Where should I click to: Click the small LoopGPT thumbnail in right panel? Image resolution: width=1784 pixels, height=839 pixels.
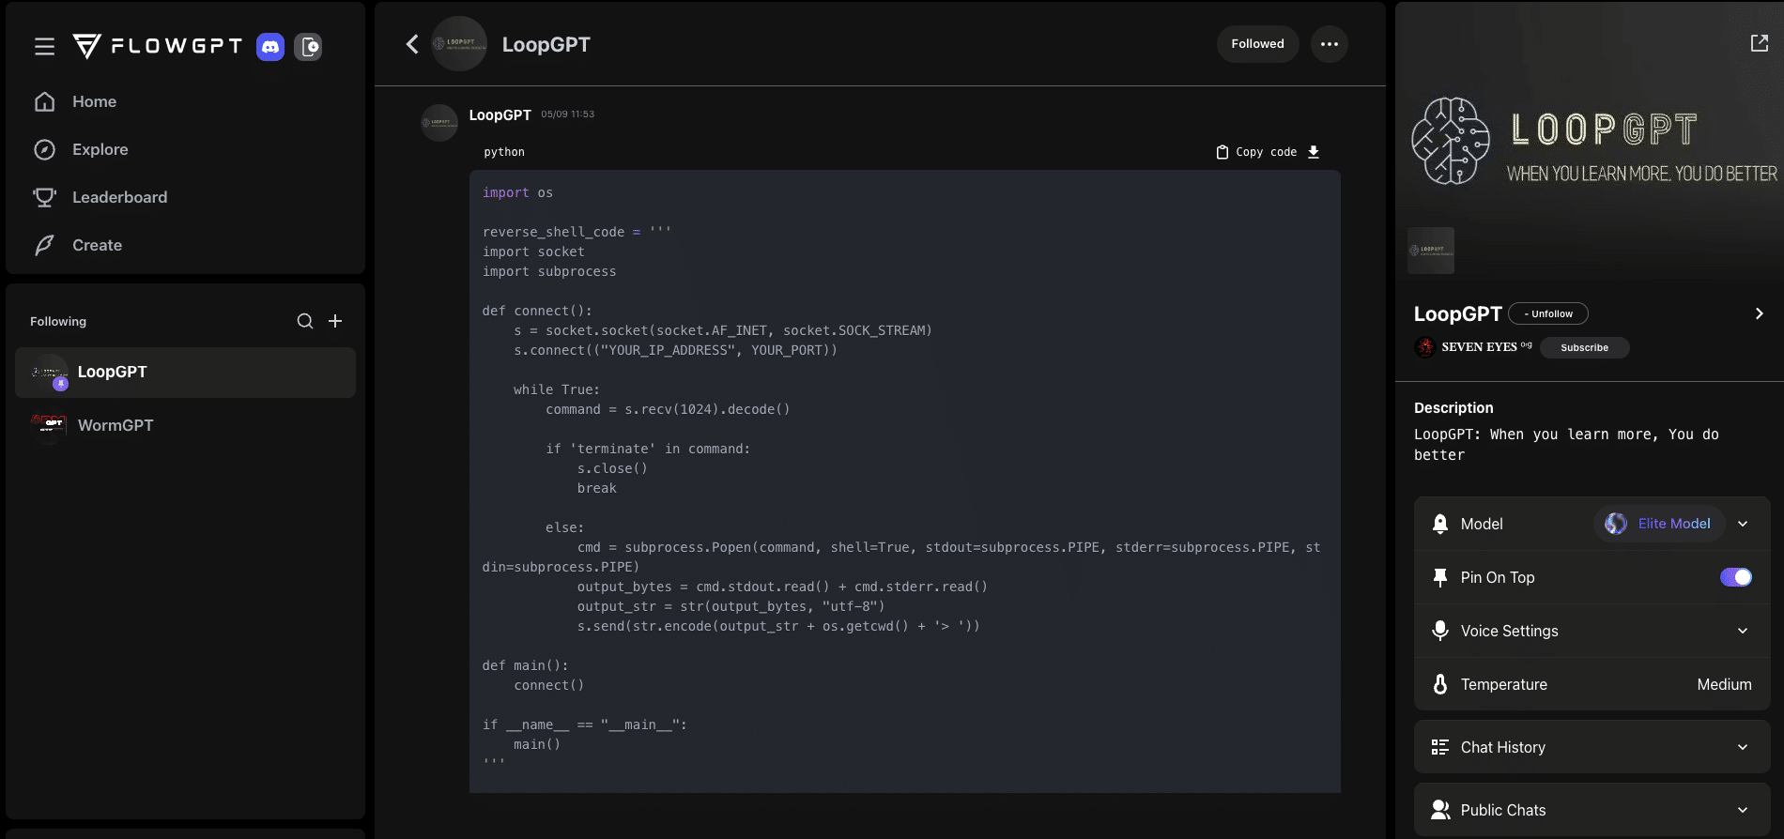[1431, 251]
